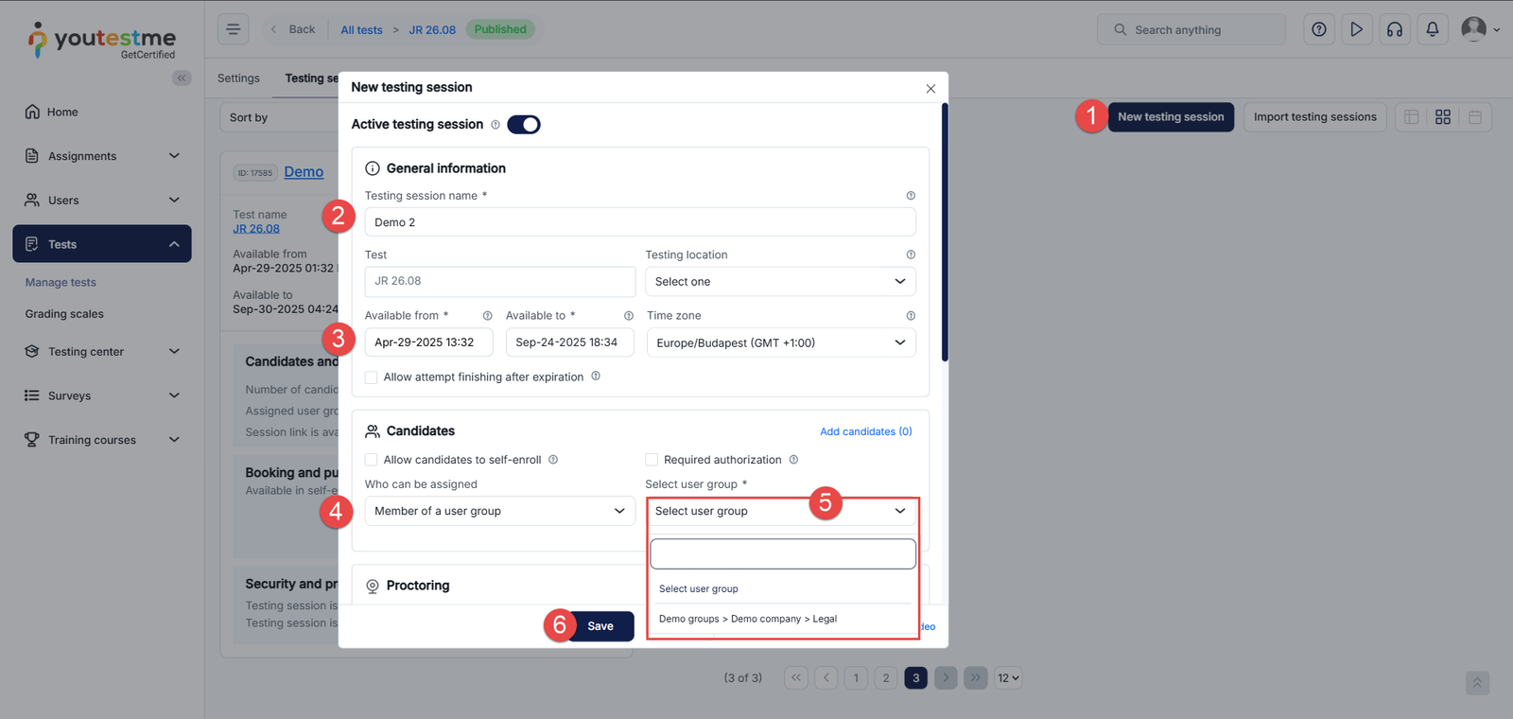Viewport: 1513px width, 719px height.
Task: Click the Add candidates (0) link
Action: coord(865,431)
